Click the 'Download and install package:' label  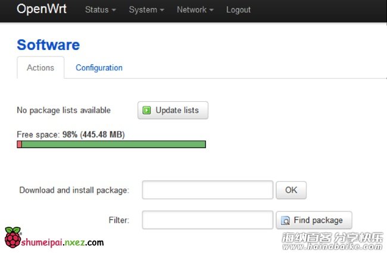point(74,190)
